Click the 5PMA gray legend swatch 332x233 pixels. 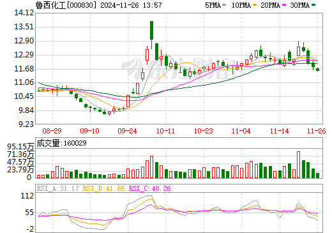pos(224,5)
